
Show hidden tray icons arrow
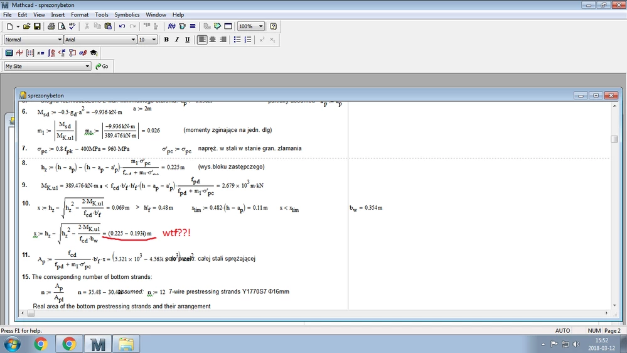pyautogui.click(x=543, y=344)
